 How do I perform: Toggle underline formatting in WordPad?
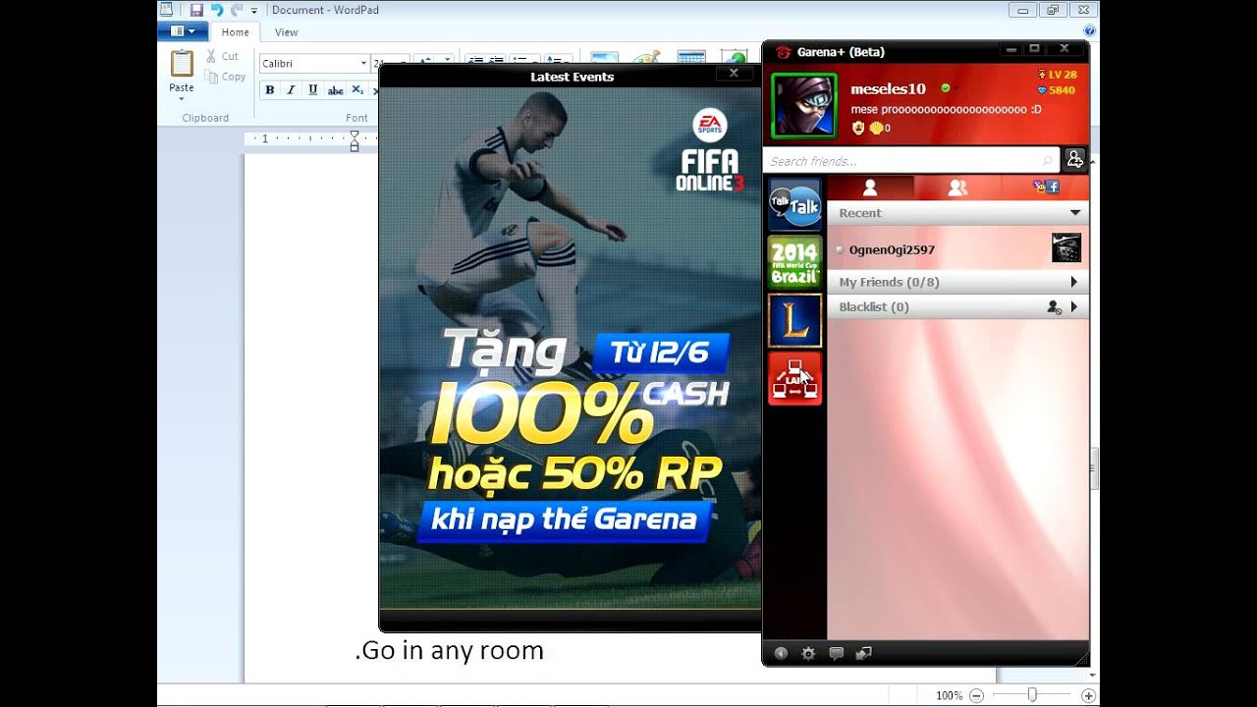(x=312, y=90)
